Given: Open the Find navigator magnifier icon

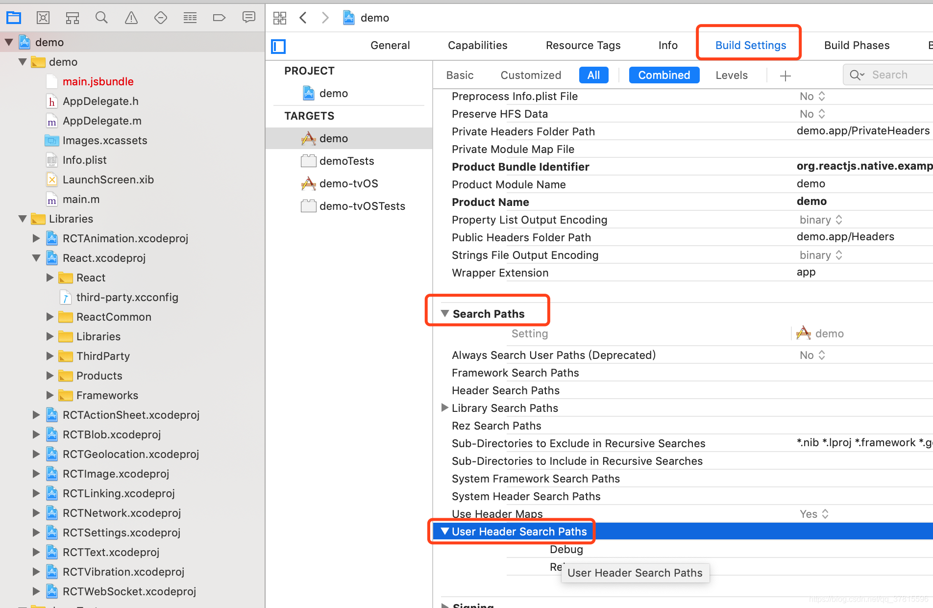Looking at the screenshot, I should (x=101, y=18).
